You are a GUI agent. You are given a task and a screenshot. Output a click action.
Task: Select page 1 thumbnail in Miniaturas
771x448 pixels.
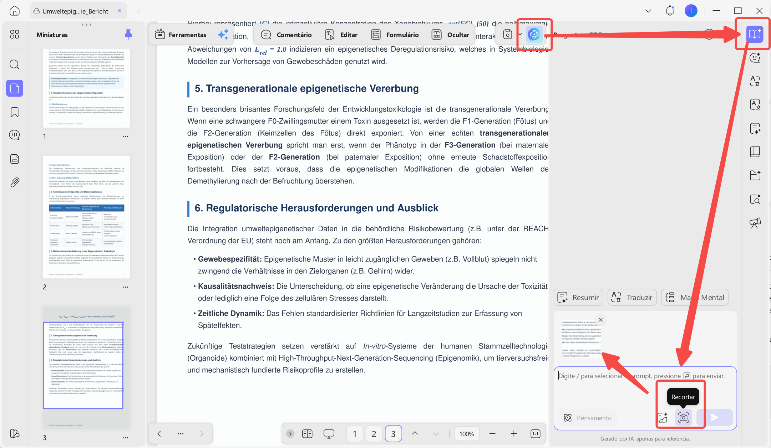(86, 88)
